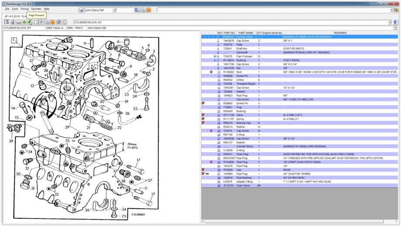Click red note icon on Bearing Cap row
Viewport: 401px width, 226px height.
point(203,123)
